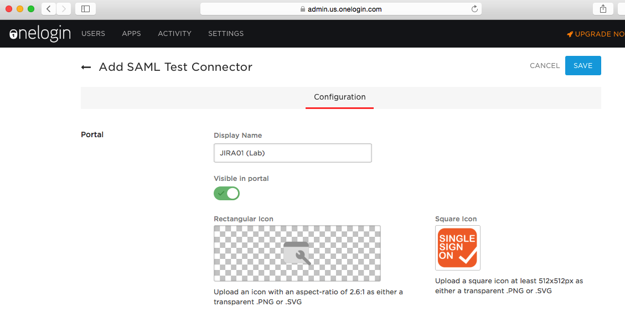Click the Display Name input field
This screenshot has width=625, height=317.
pos(292,153)
